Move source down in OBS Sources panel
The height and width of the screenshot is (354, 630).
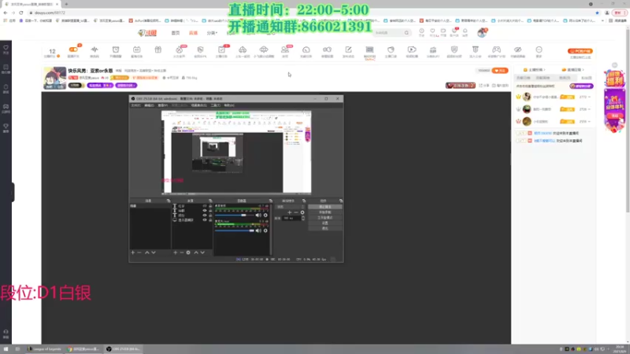tap(202, 253)
